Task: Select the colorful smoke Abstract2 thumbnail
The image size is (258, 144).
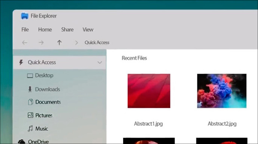Action: pos(222,91)
